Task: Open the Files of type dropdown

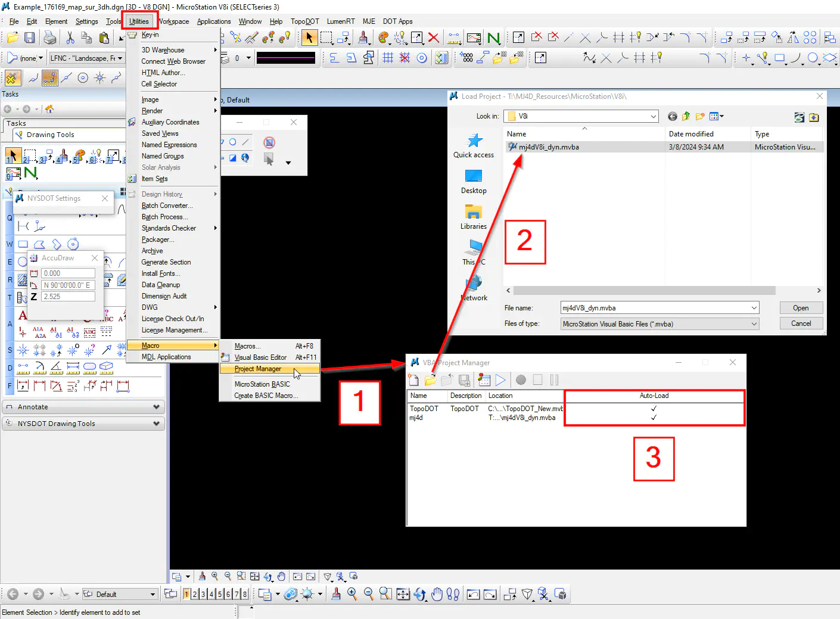Action: (660, 324)
